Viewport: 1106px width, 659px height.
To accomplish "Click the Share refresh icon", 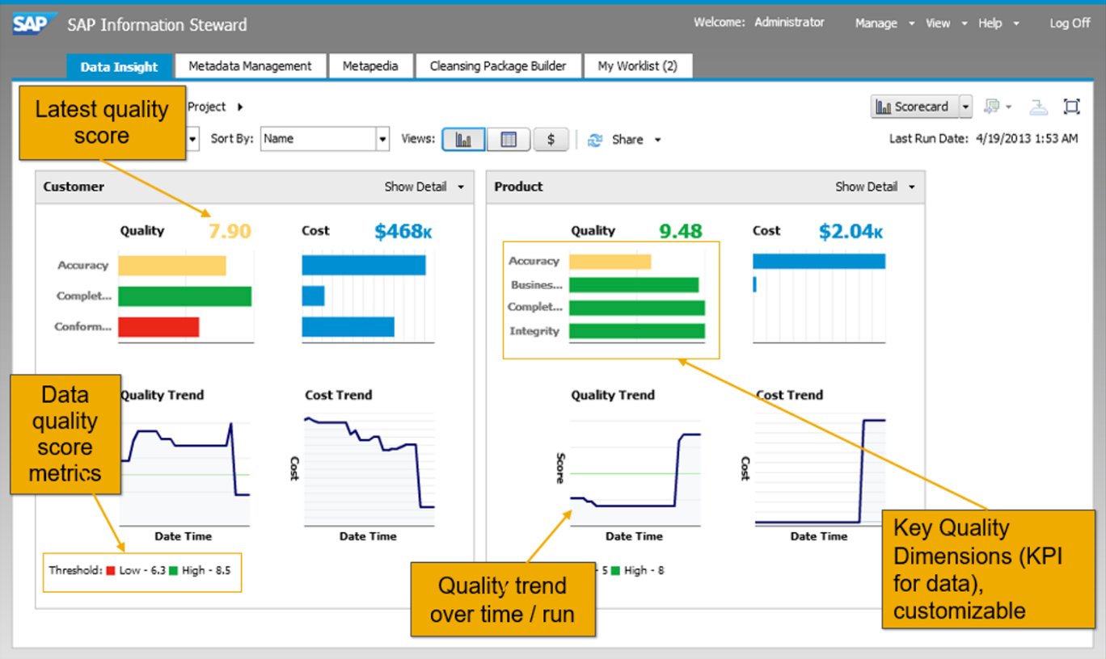I will pyautogui.click(x=595, y=140).
